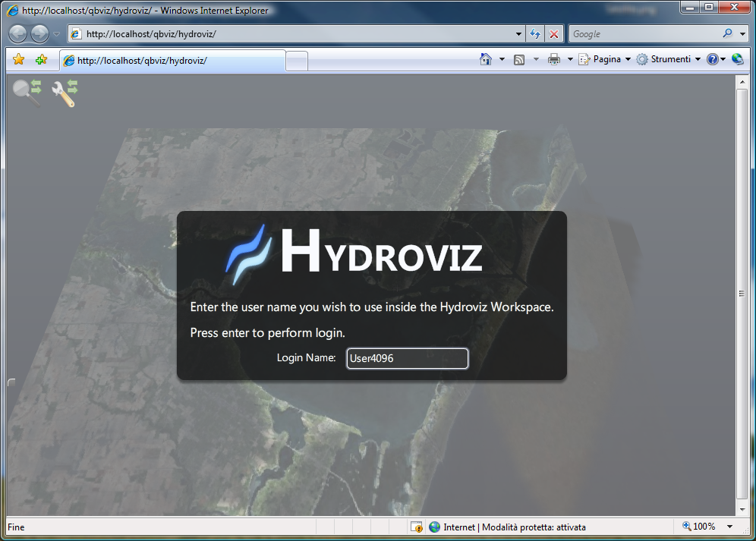Click the Help question mark icon

tap(712, 59)
